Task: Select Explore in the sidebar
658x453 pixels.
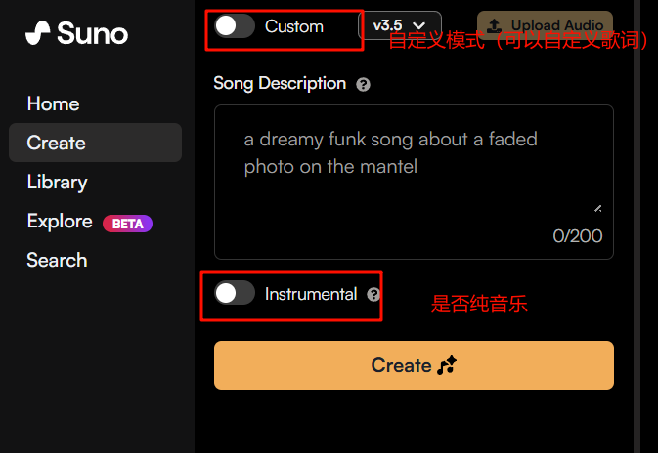Action: coord(60,221)
